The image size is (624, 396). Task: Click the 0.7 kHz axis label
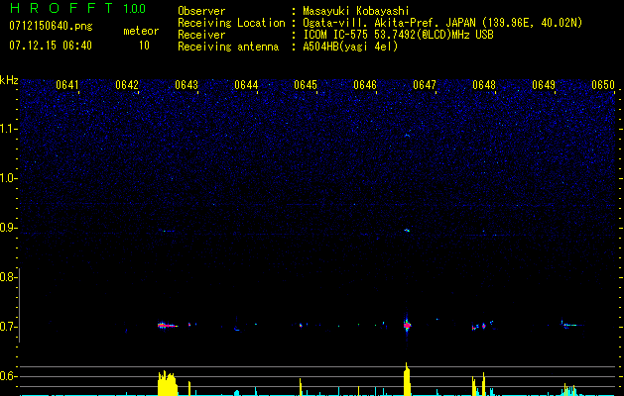(8, 327)
